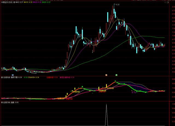Click the SNAKEA: 6.34 indicator value
Viewport: 175px width, 126px height.
click(x=33, y=77)
